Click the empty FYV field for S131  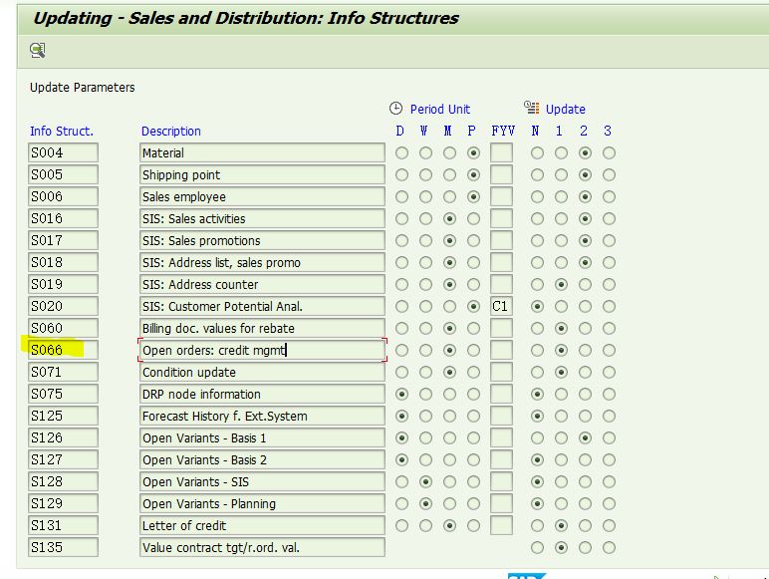tap(501, 526)
